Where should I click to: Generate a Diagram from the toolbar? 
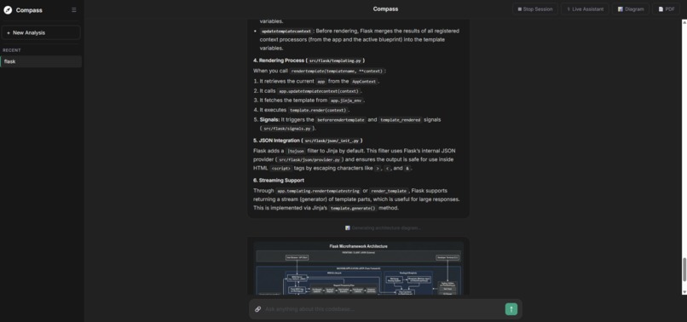pyautogui.click(x=631, y=9)
